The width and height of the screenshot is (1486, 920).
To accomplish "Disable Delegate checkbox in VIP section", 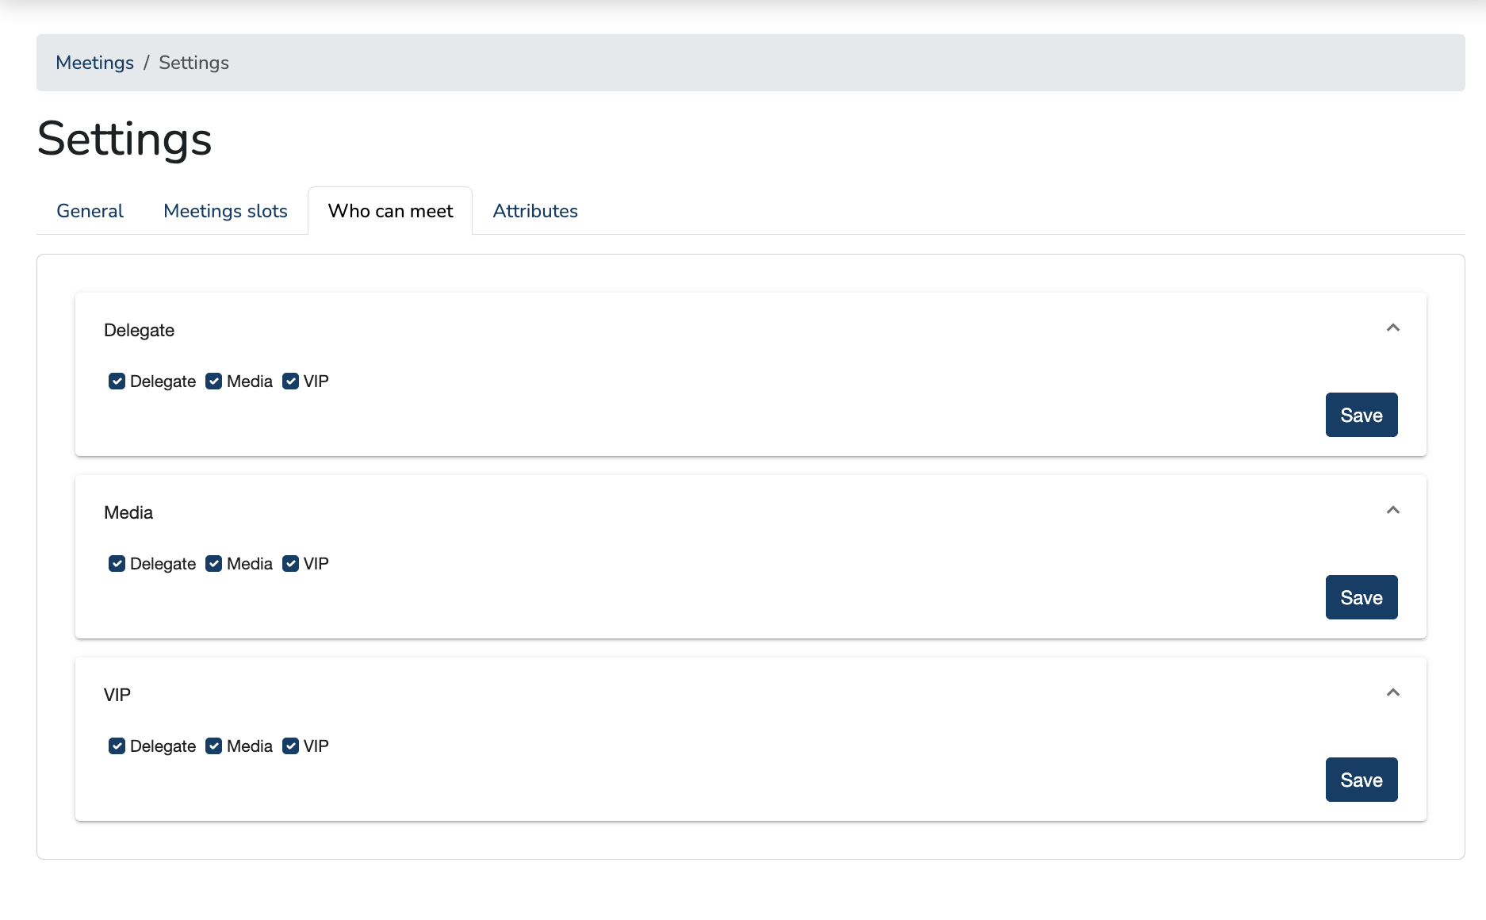I will coord(117,746).
